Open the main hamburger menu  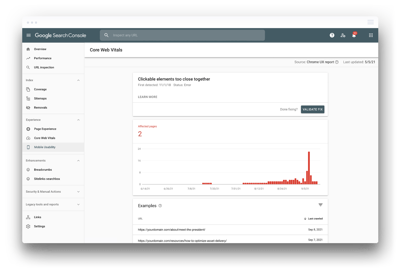[x=29, y=35]
